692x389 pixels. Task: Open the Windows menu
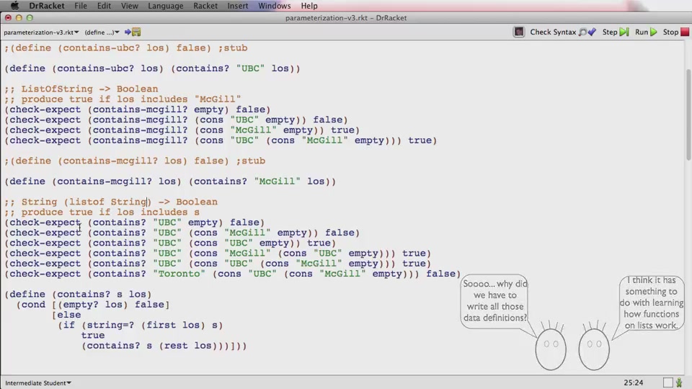pyautogui.click(x=275, y=6)
